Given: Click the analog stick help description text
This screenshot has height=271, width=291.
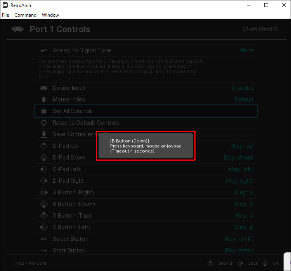Looking at the screenshot, I should coord(121,69).
